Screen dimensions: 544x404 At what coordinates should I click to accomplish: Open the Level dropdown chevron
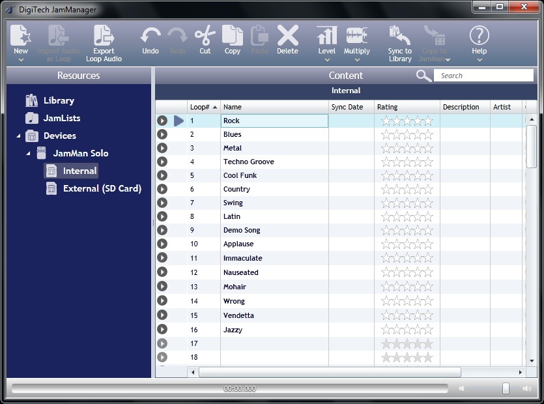click(327, 60)
